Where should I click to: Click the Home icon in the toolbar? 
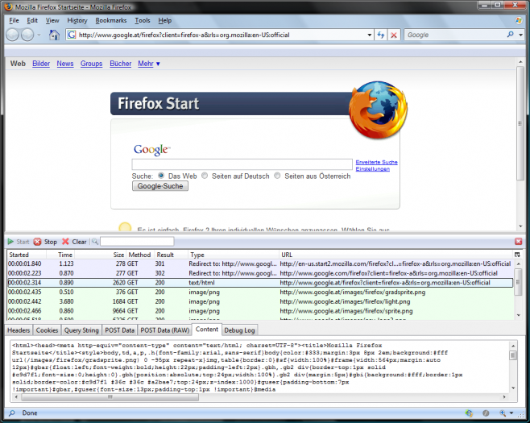[54, 35]
